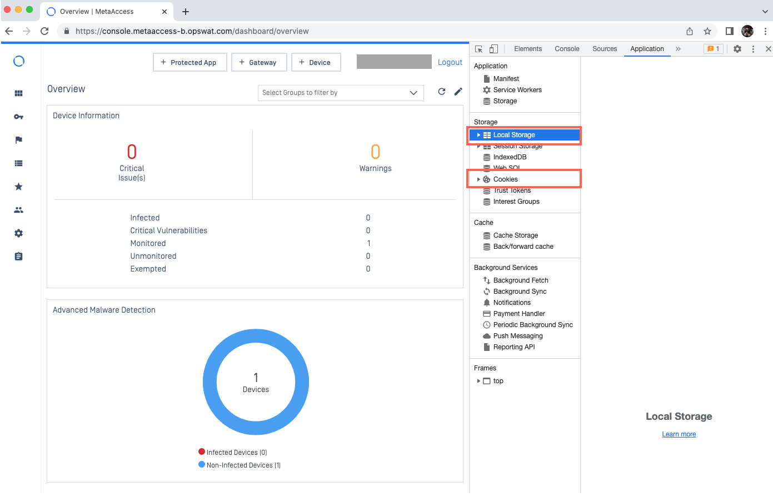Viewport: 773px width, 502px height.
Task: Add a Protected App
Action: coord(190,62)
